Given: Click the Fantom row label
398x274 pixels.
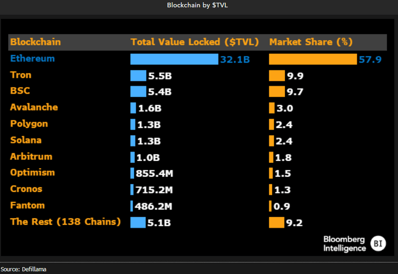Looking at the screenshot, I should [x=27, y=205].
